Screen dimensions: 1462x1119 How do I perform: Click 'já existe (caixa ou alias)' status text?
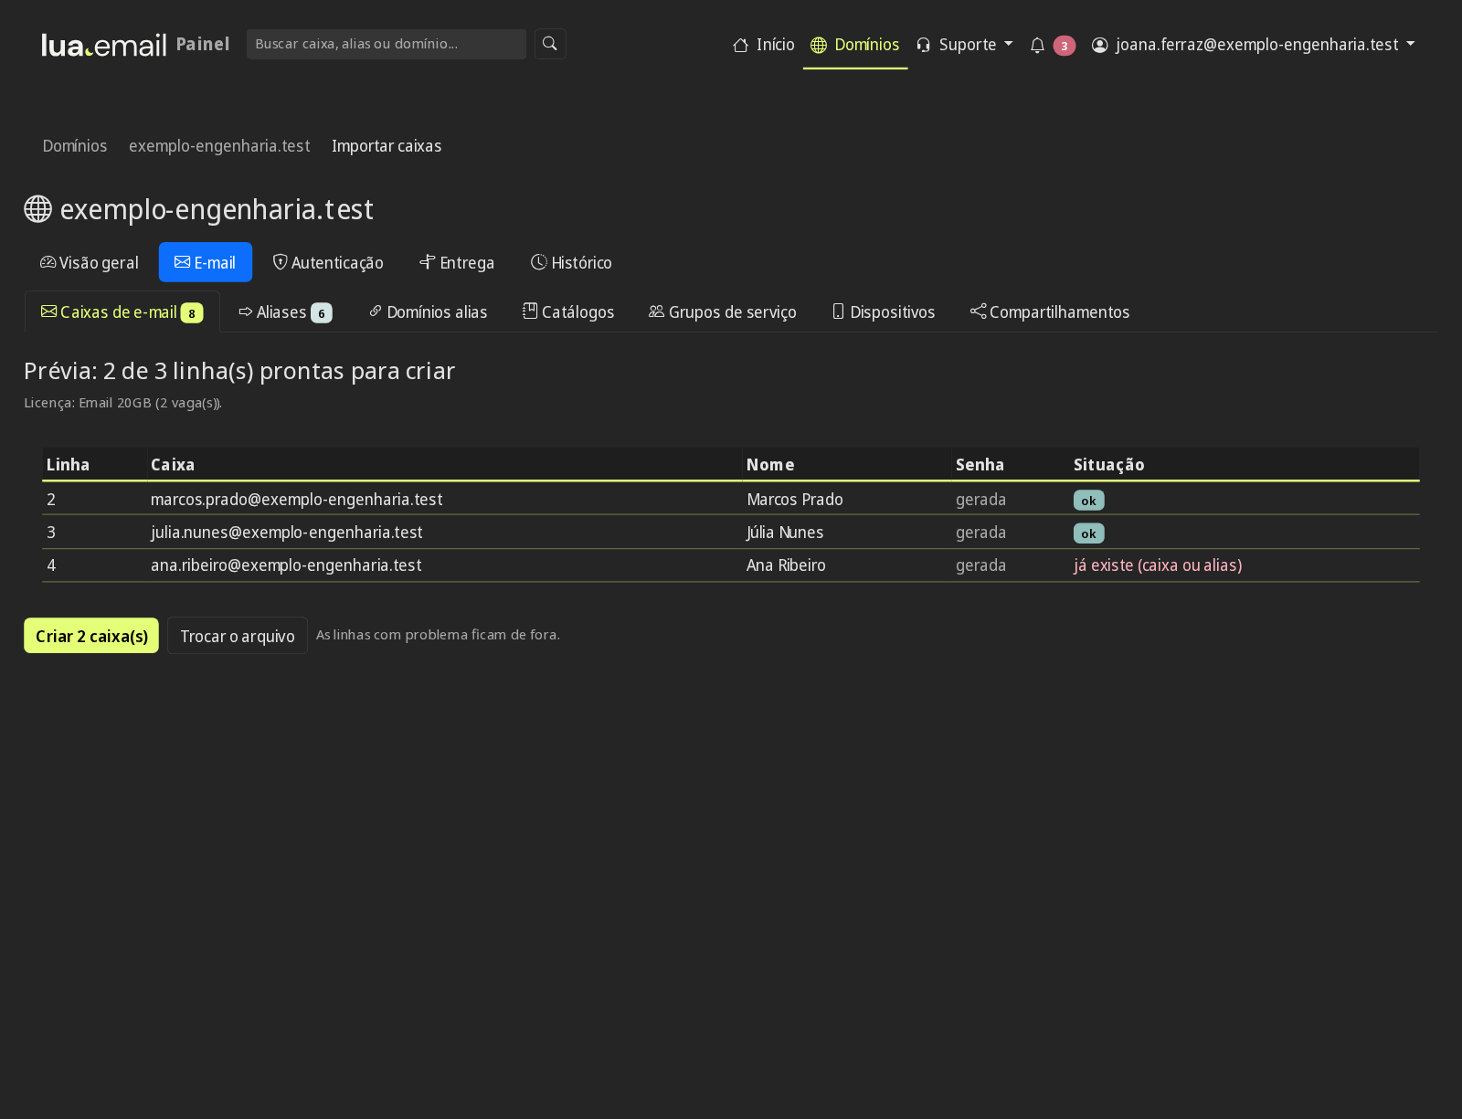[1158, 565]
